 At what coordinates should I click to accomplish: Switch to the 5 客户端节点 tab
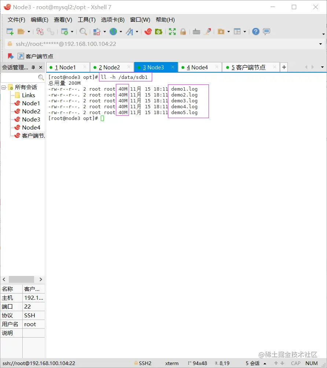click(250, 68)
